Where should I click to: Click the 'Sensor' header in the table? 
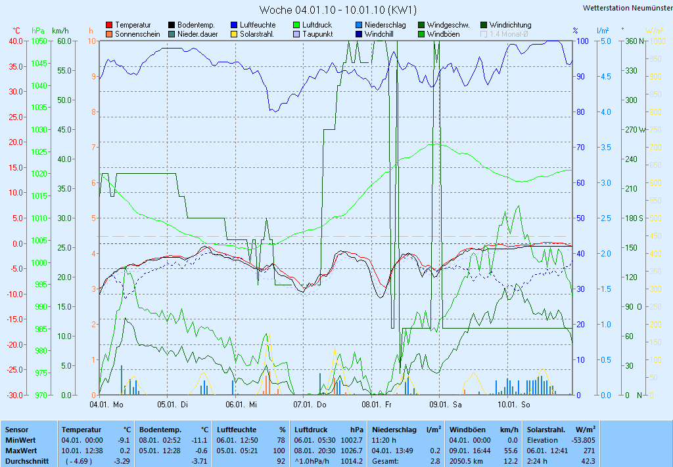(16, 430)
